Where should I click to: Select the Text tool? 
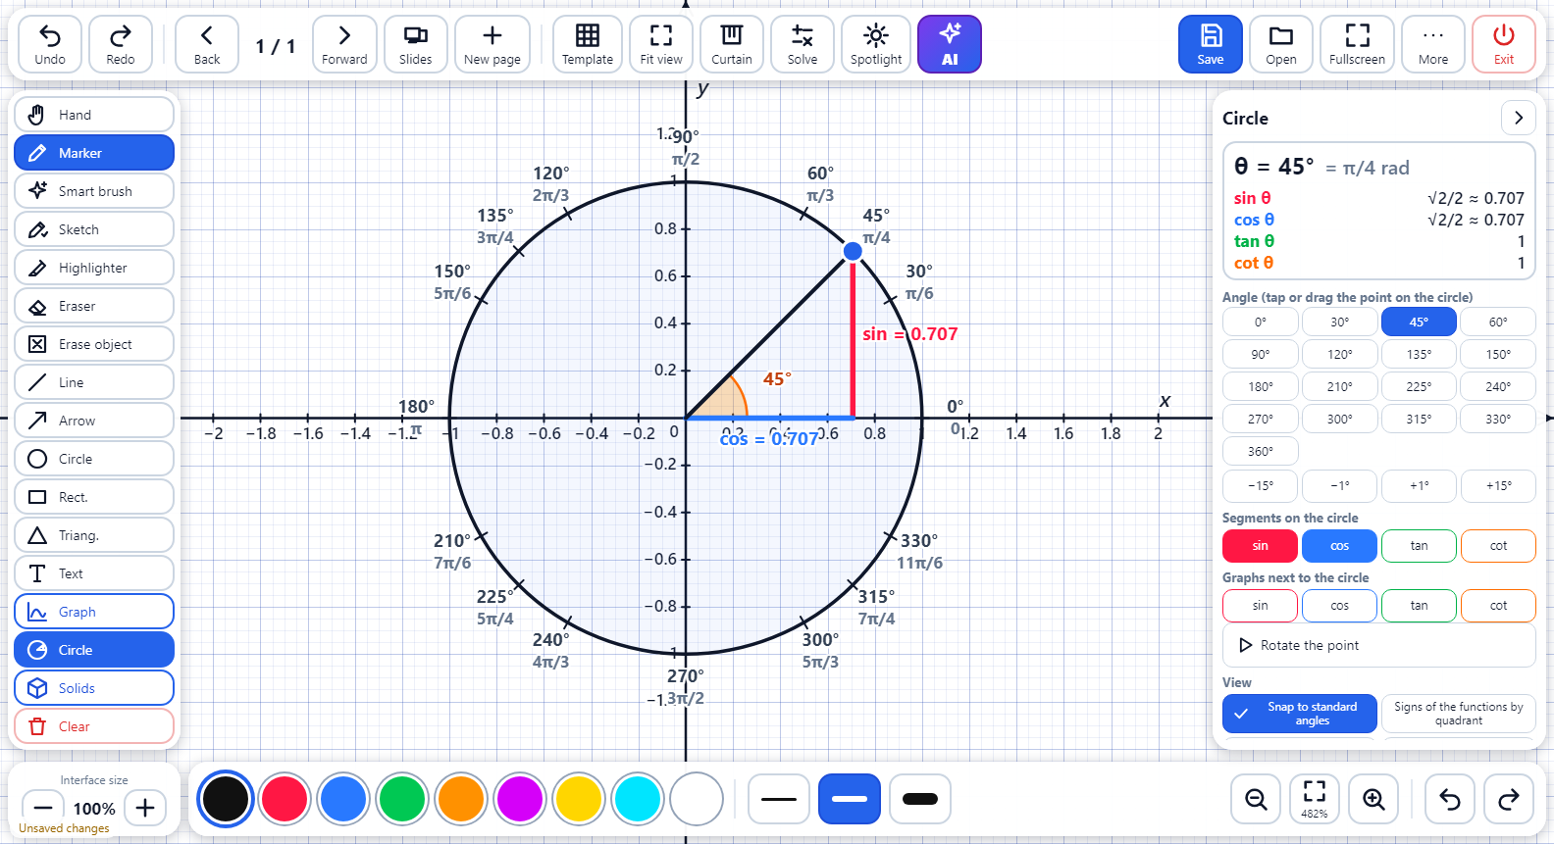click(94, 573)
